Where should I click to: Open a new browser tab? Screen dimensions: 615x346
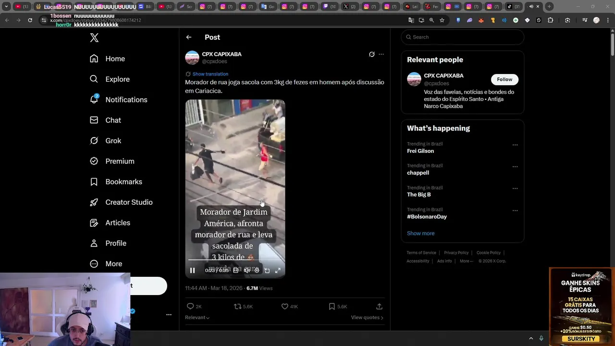coord(549,6)
